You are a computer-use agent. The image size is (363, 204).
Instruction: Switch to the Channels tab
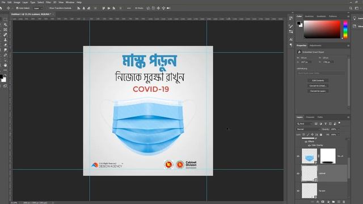310,117
